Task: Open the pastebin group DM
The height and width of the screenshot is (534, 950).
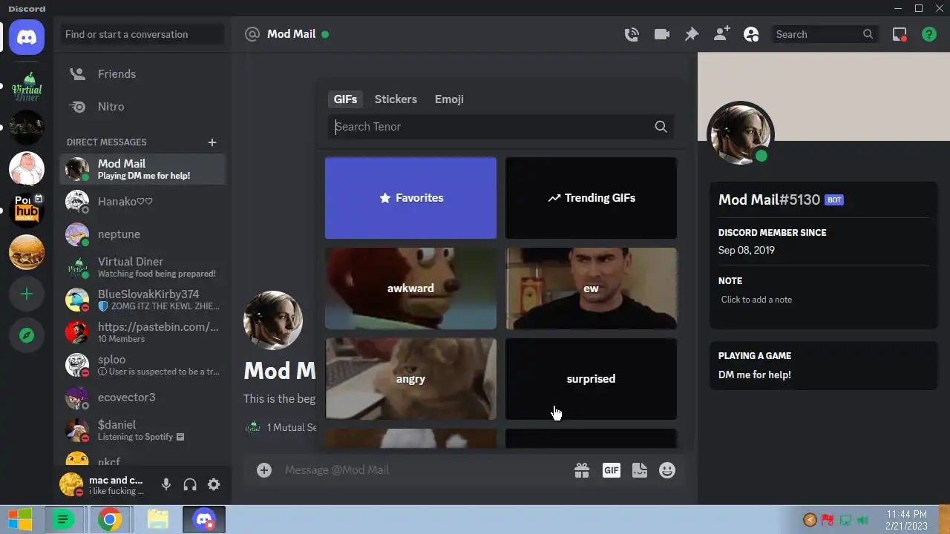Action: click(142, 332)
